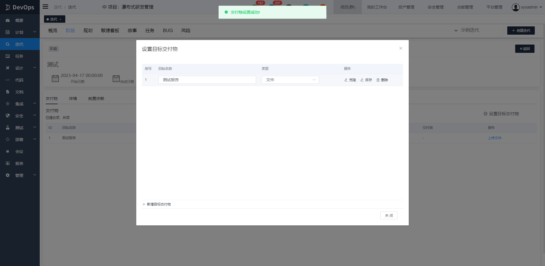The width and height of the screenshot is (545, 266).
Task: Click the 报表 monitor sidebar icon
Action: (x=8, y=164)
